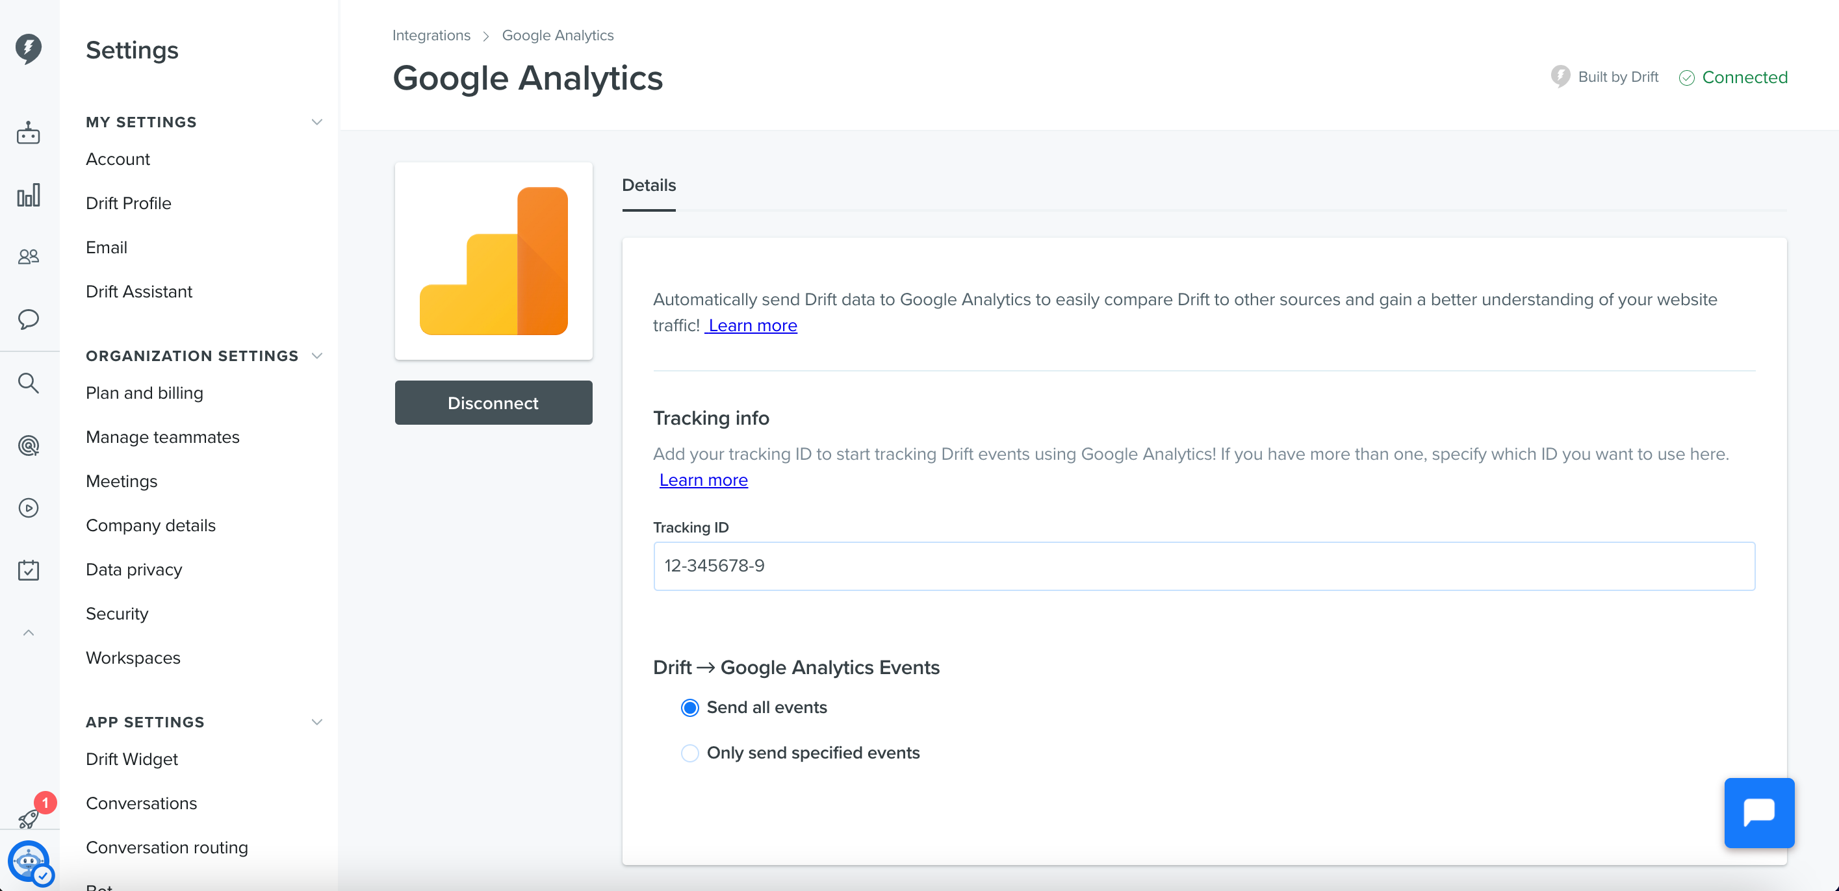Open Plan and billing settings
The width and height of the screenshot is (1839, 891).
[144, 393]
